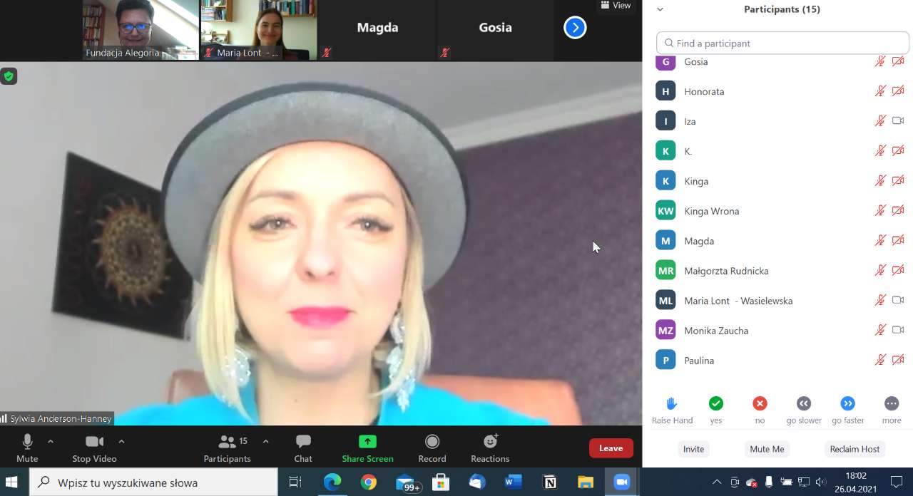Click the green yes checkmark reaction
913x496 pixels.
[x=715, y=404]
